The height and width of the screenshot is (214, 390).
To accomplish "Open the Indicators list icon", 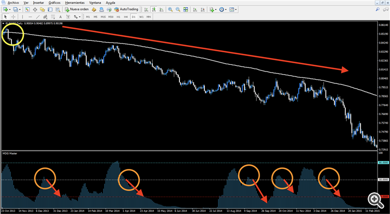I will tap(212, 9).
